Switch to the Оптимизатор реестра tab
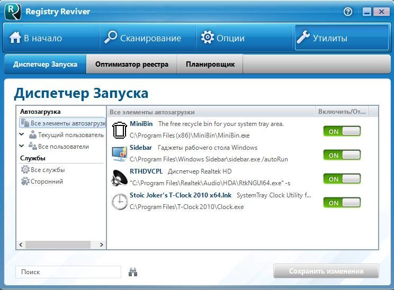 pos(132,64)
